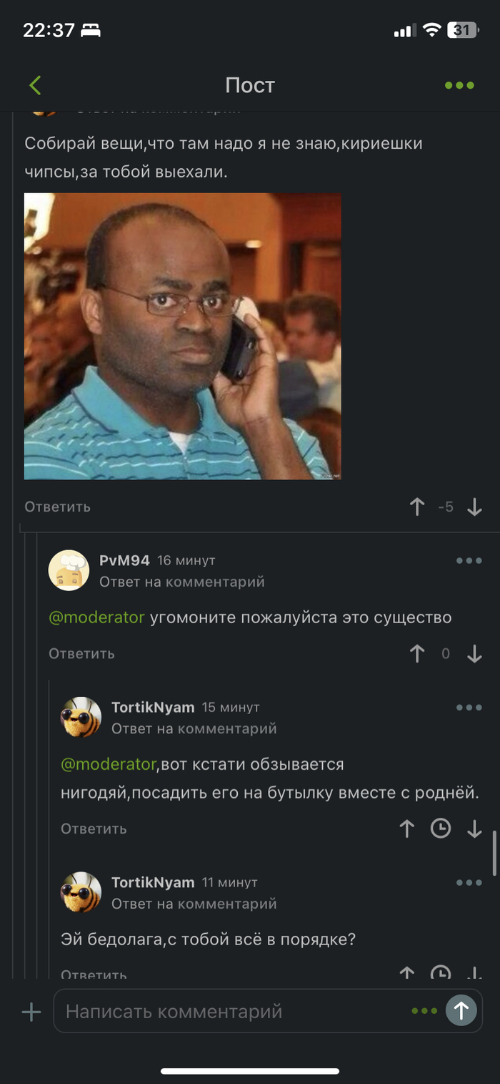Screen dimensions: 500x1084
Task: Open options for TortikNyam's 11-minute comment
Action: (469, 882)
